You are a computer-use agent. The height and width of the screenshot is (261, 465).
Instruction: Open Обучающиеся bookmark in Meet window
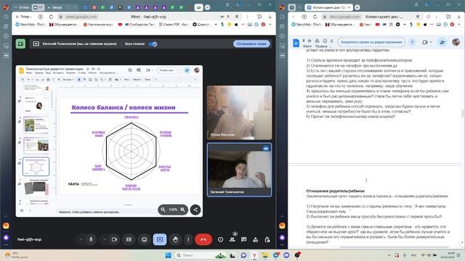pos(63,25)
